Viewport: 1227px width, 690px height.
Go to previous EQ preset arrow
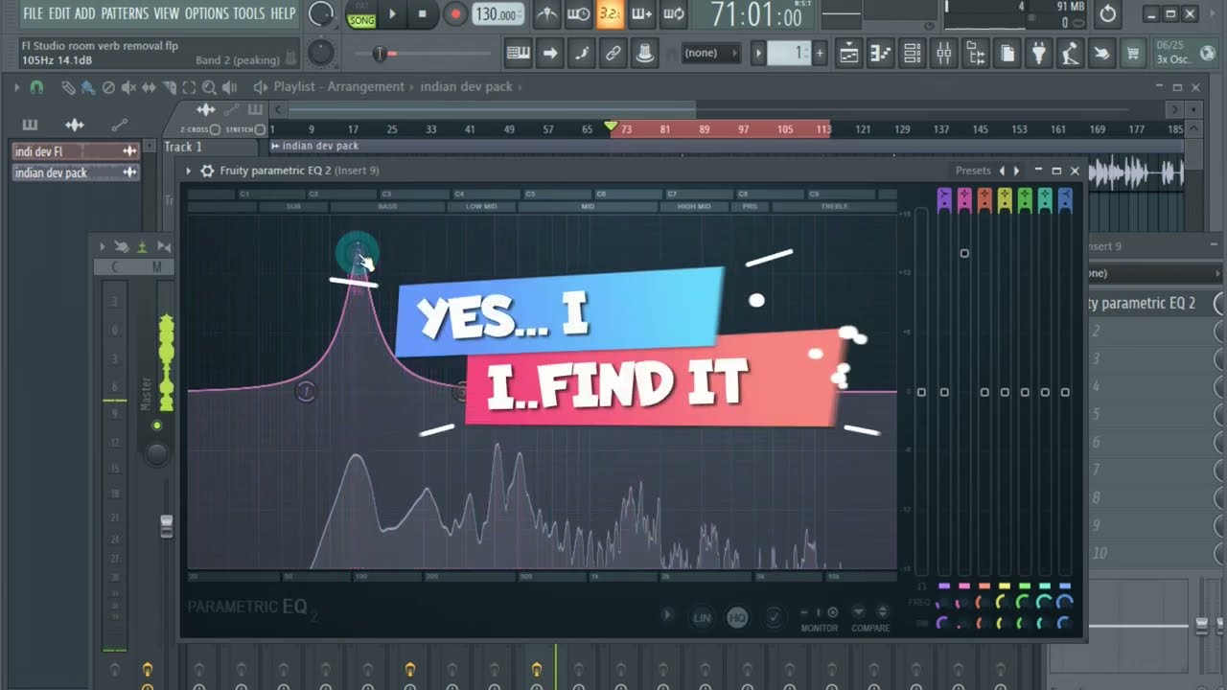click(1002, 171)
